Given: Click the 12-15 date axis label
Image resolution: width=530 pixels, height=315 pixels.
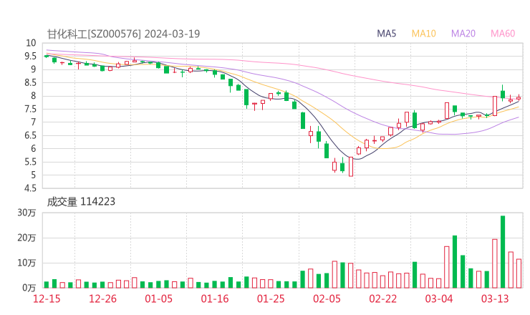Looking at the screenshot, I should [x=47, y=299].
